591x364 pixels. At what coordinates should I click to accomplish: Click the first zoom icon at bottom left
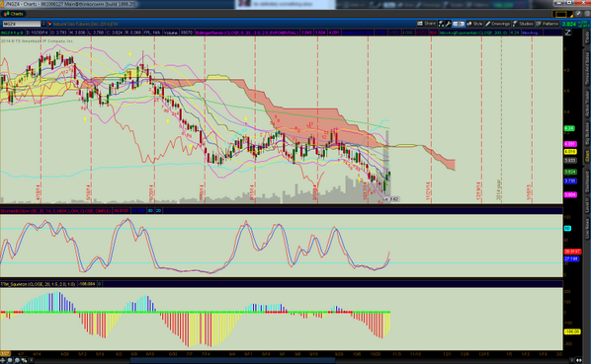coord(3,360)
